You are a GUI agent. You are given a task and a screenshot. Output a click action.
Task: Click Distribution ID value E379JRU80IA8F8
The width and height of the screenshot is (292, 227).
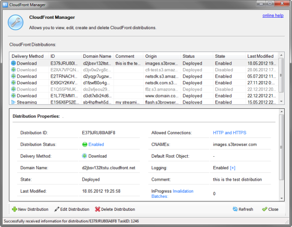(x=99, y=133)
